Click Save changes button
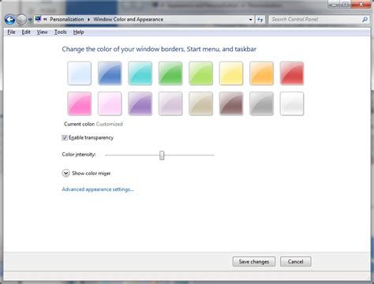Viewport: 374px width, 284px height. [254, 262]
